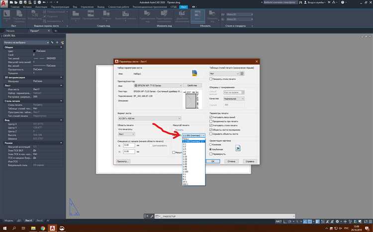Click the X offset input field
The height and width of the screenshot is (232, 373).
(129, 145)
